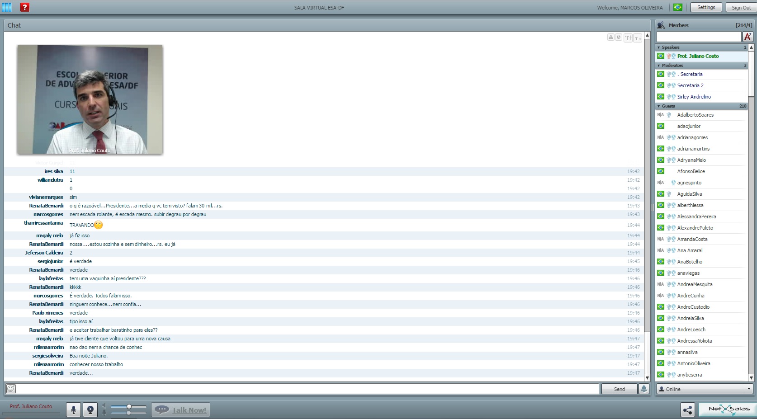Click the bell alert icon beside Send
The image size is (757, 419).
point(644,389)
